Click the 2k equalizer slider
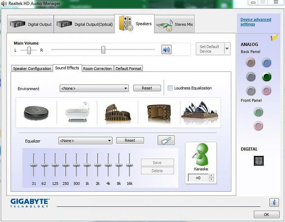 (x=98, y=165)
